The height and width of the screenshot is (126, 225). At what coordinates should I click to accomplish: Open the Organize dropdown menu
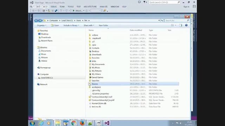(41, 25)
